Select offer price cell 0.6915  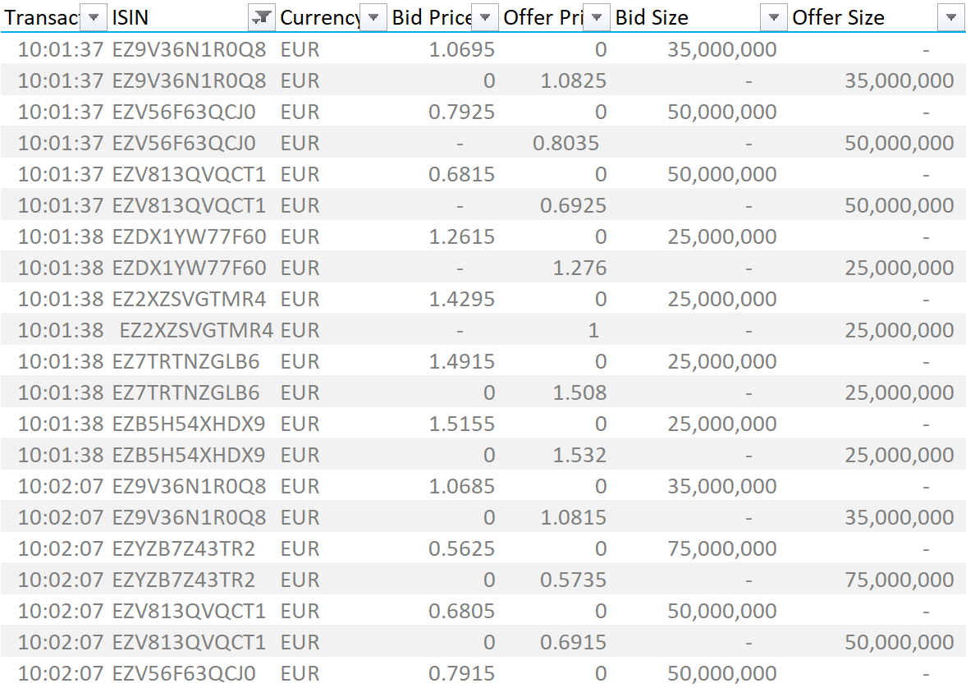574,642
